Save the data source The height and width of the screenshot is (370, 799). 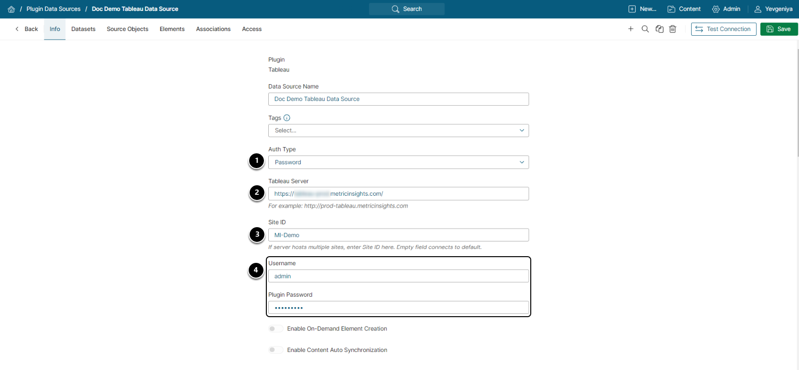pos(778,29)
